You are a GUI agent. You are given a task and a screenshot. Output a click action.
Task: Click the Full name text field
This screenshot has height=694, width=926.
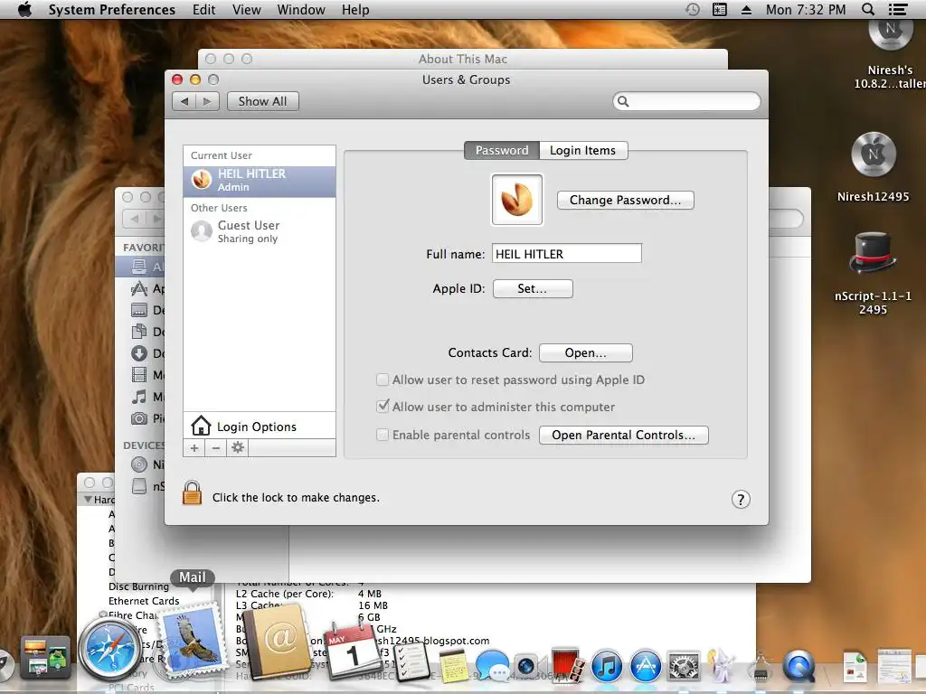pyautogui.click(x=567, y=254)
